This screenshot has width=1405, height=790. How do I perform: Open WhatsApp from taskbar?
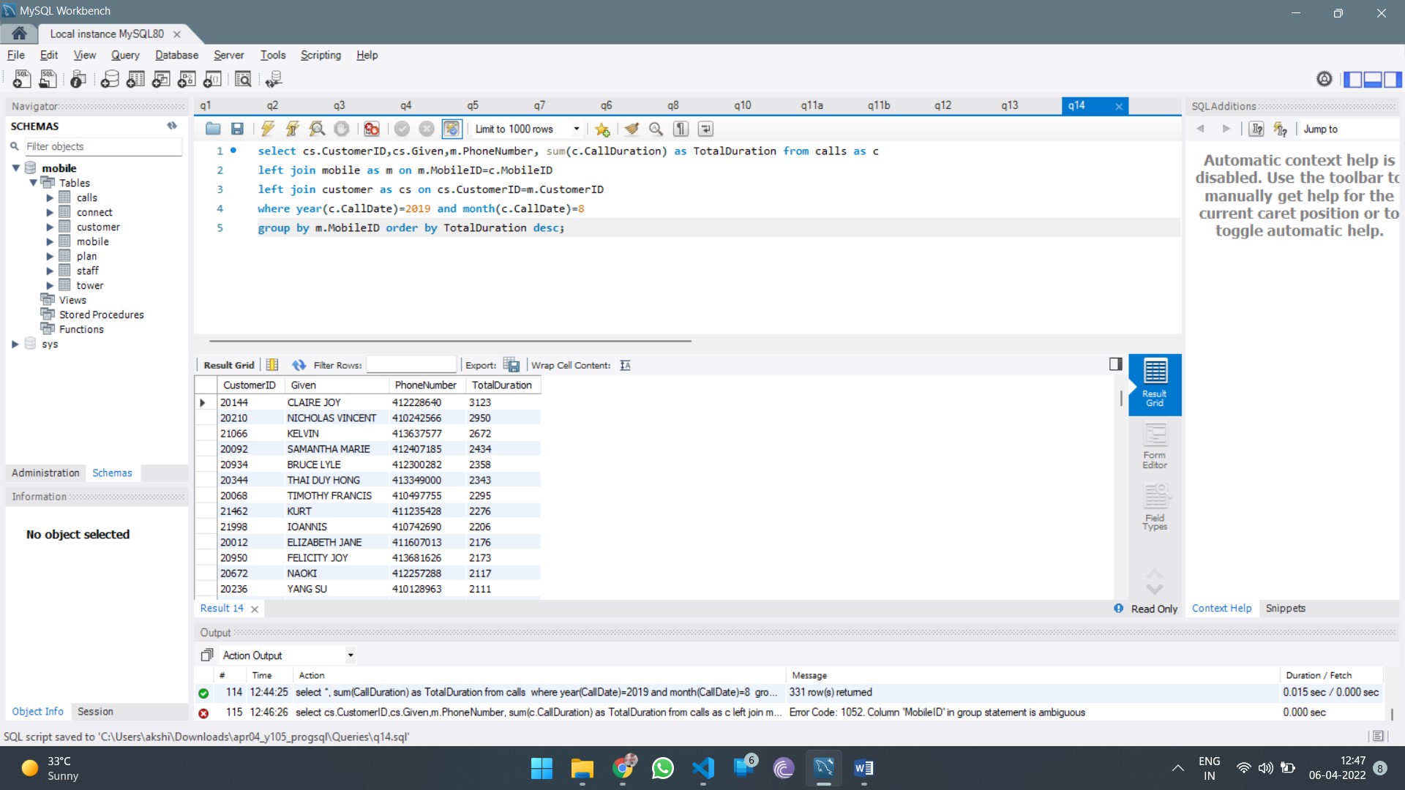coord(662,768)
